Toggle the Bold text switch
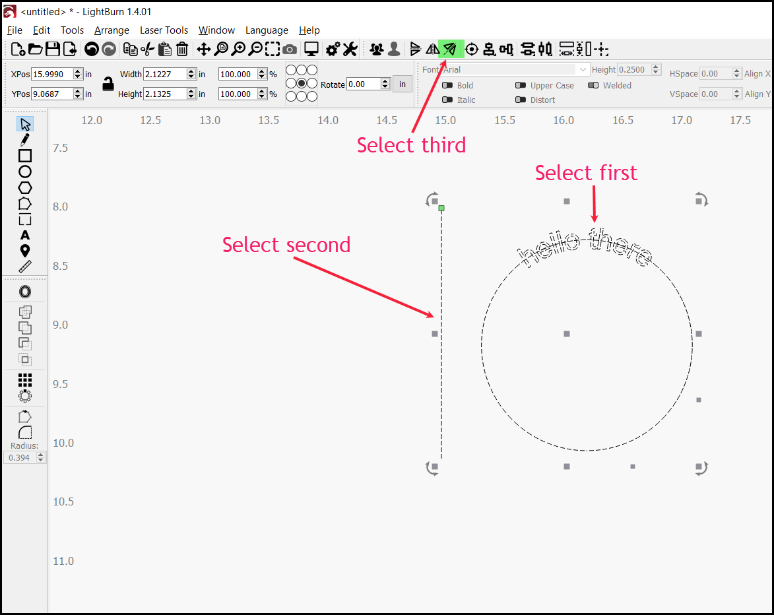This screenshot has width=774, height=615. [447, 85]
